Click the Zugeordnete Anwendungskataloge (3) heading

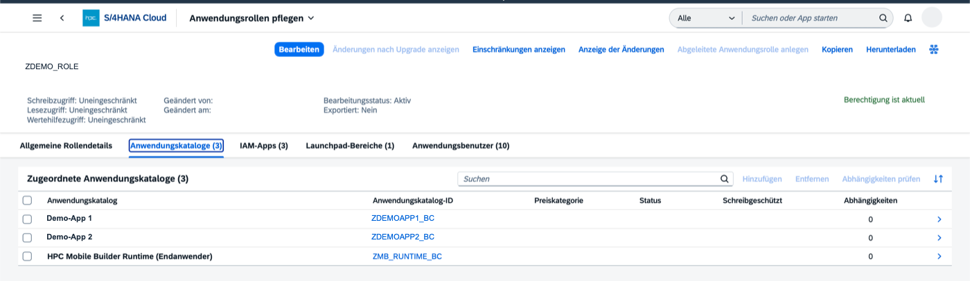click(107, 179)
